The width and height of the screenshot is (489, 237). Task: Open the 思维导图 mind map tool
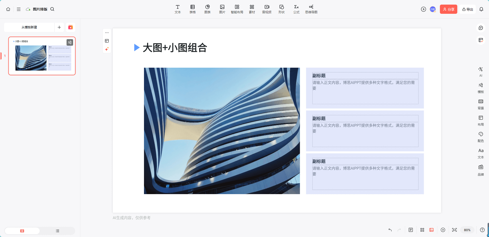pyautogui.click(x=311, y=9)
